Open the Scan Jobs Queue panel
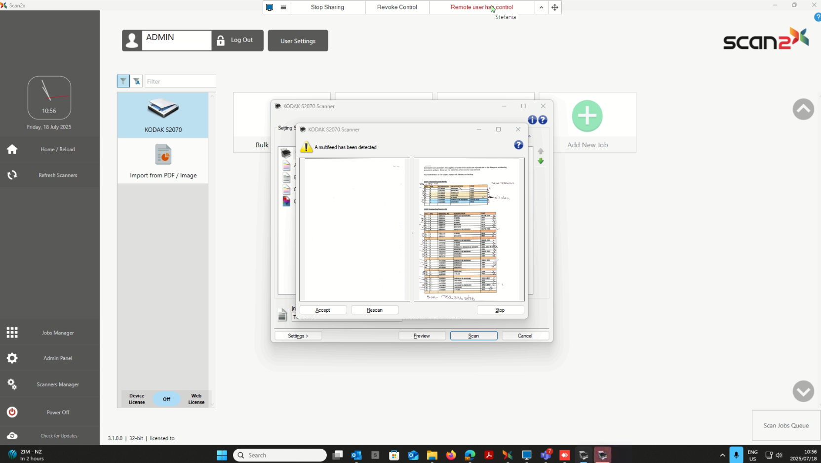This screenshot has width=821, height=463. click(x=786, y=425)
